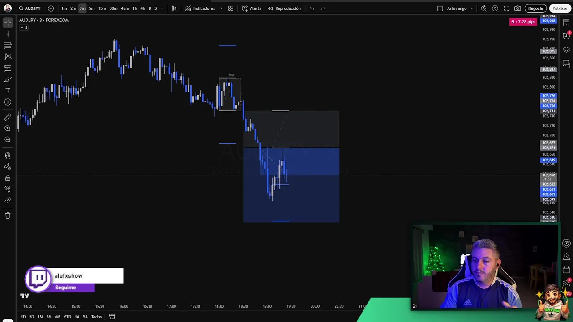
Task: Select the Text annotation tool
Action: pos(8,91)
